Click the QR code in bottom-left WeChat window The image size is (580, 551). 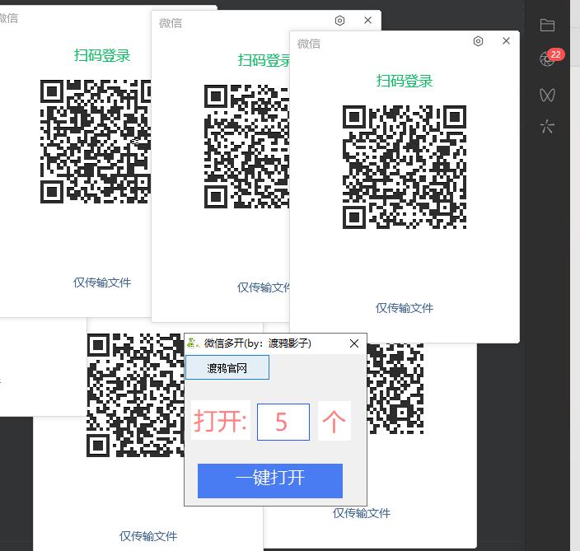pyautogui.click(x=135, y=395)
